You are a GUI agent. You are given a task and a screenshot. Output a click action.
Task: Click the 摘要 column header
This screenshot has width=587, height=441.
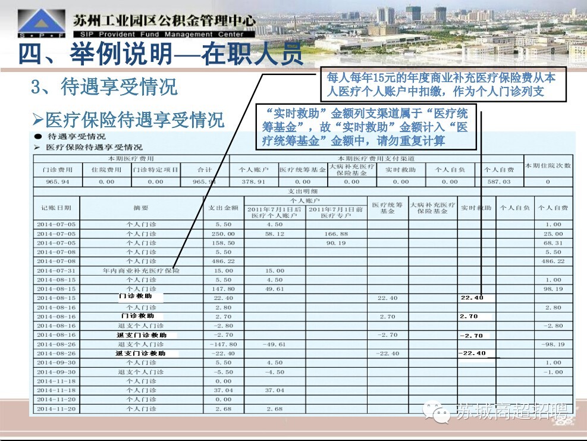pos(141,208)
